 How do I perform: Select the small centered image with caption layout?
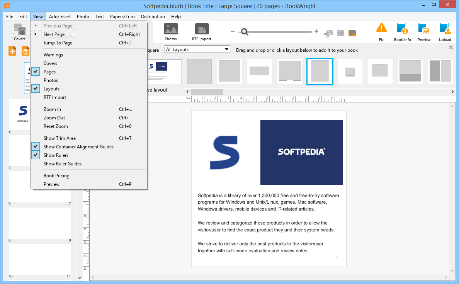[x=350, y=72]
